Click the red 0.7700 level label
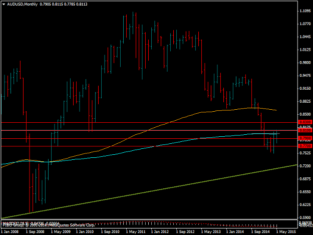 (x=305, y=146)
